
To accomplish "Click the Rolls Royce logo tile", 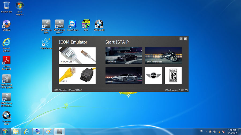I will (173, 75).
